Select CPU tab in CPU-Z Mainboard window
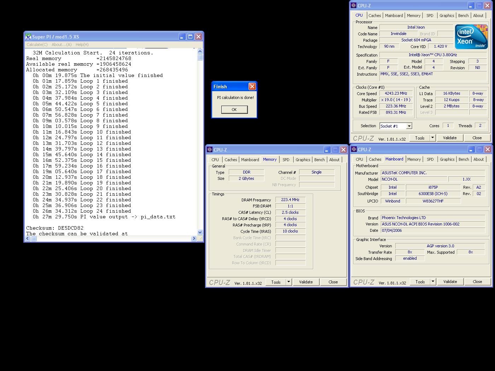495x371 pixels. point(359,159)
